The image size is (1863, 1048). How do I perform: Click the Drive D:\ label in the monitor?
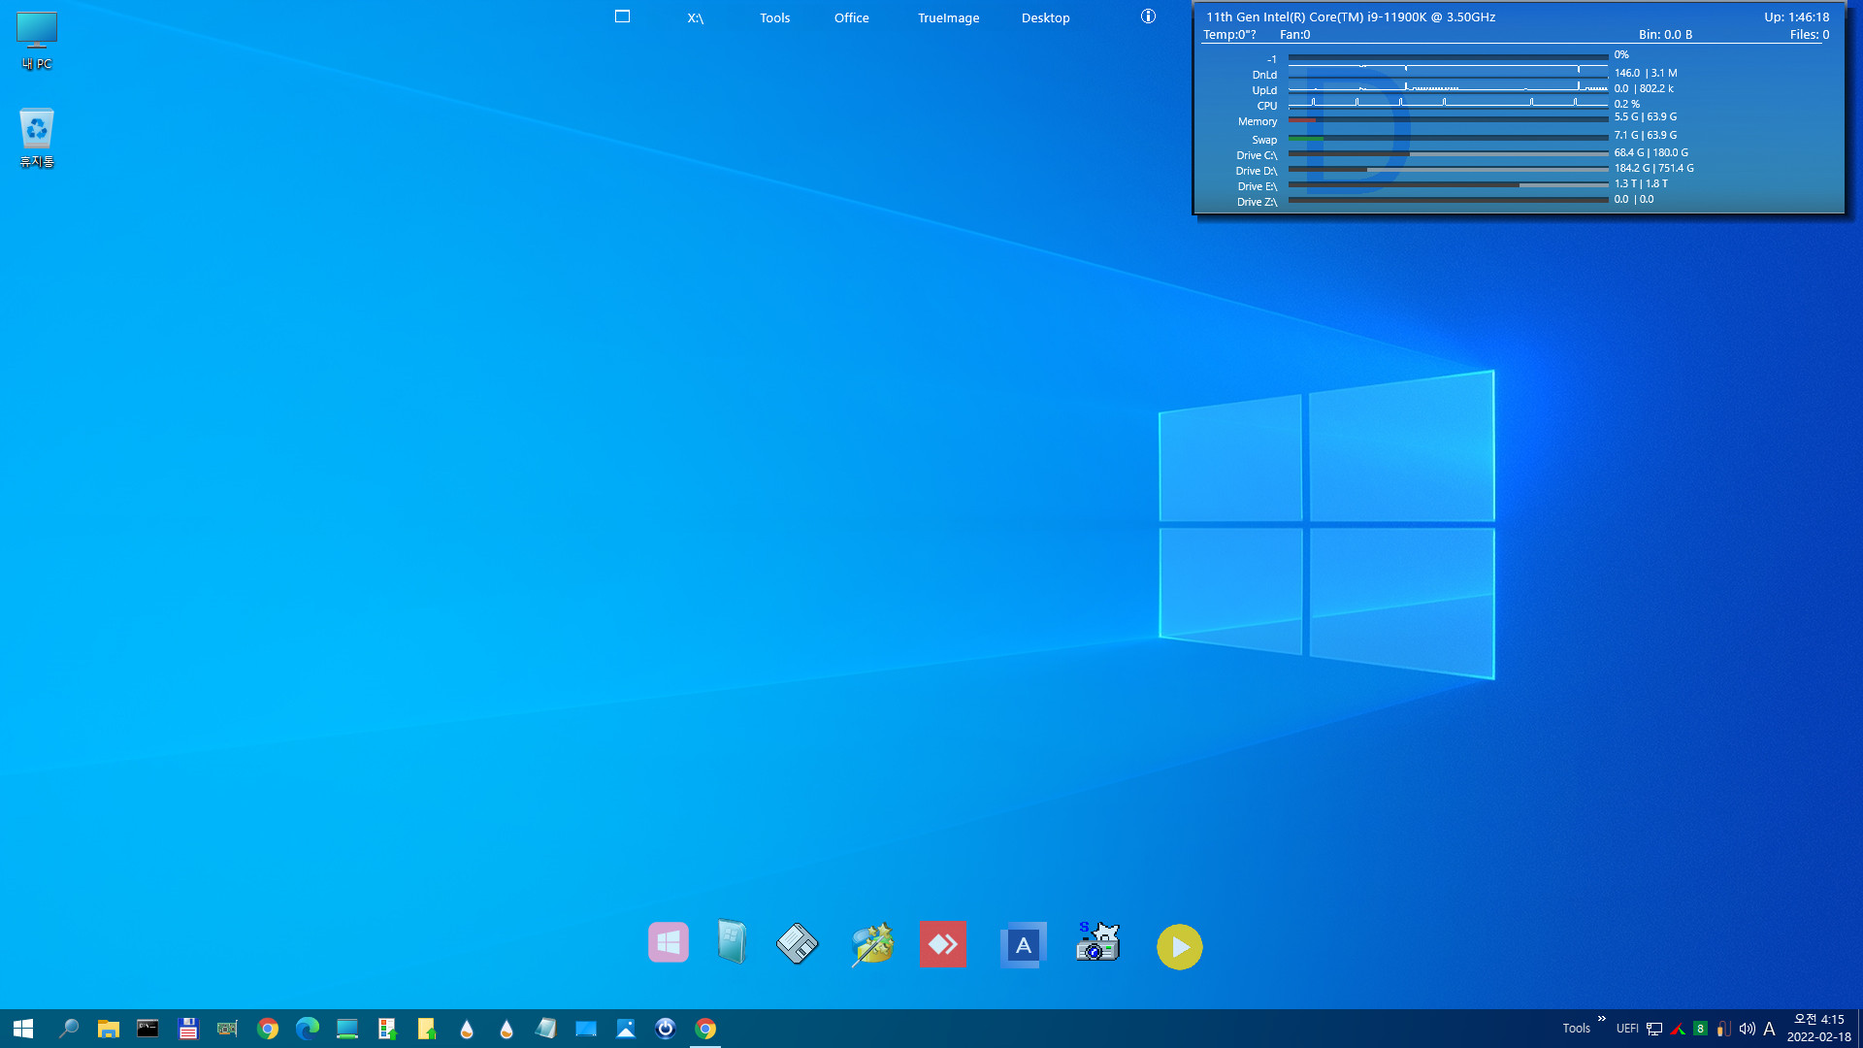(x=1257, y=171)
